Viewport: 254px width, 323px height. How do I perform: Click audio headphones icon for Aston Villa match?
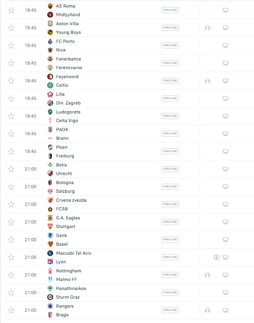click(208, 28)
